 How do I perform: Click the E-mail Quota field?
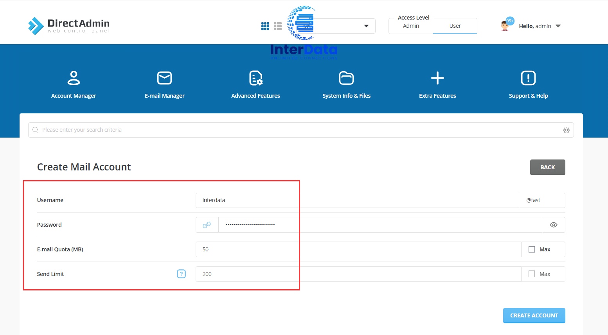click(x=358, y=249)
